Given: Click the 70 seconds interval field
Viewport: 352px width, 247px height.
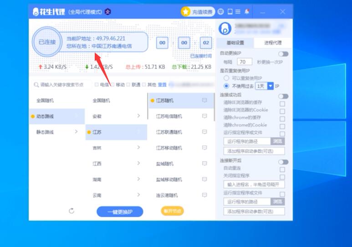Looking at the screenshot, I should [245, 62].
